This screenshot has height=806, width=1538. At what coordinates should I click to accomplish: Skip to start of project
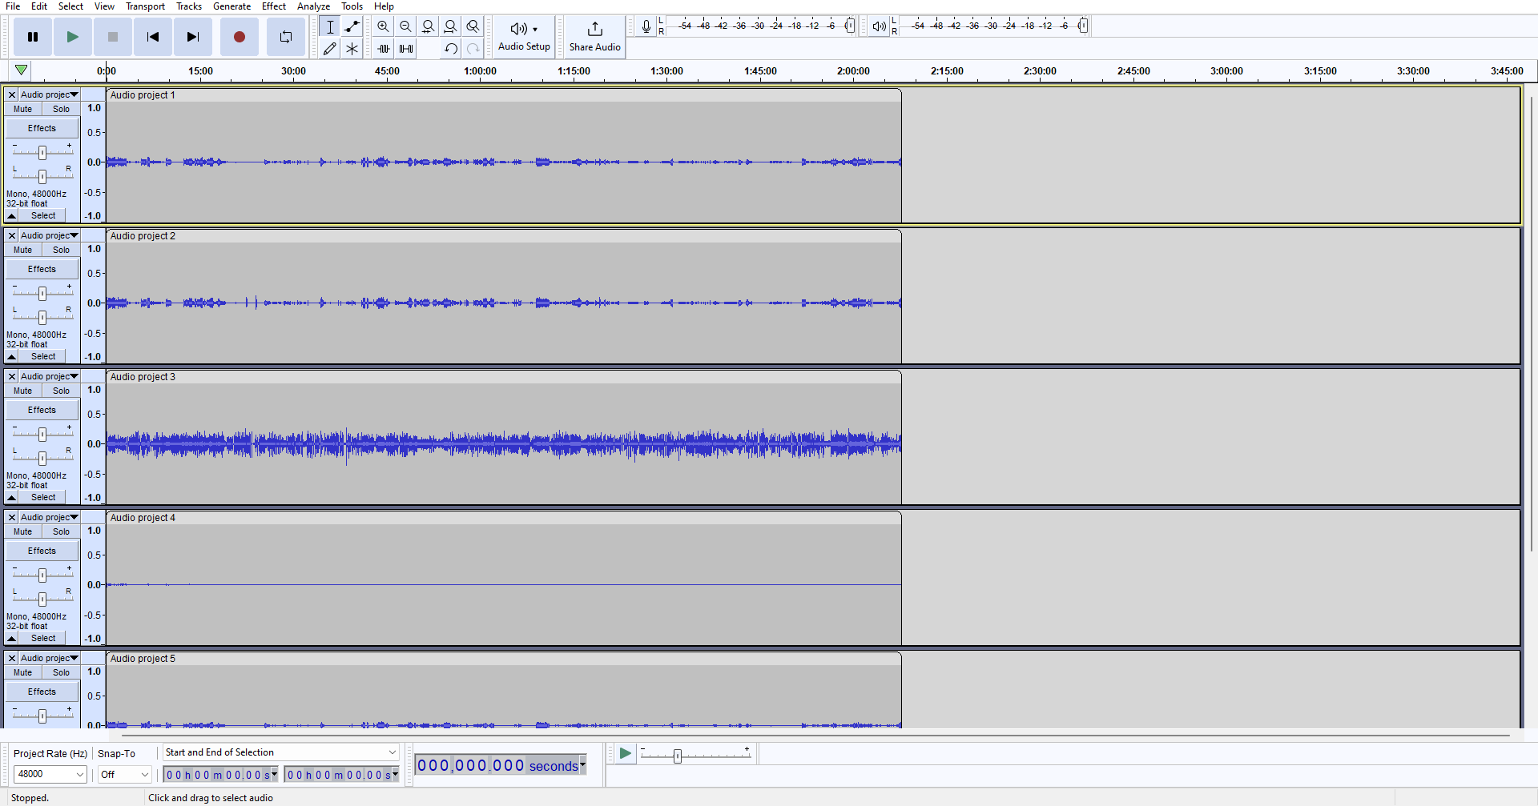tap(153, 37)
